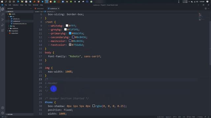Click the --textcolor #756d6d color swatch
Image resolution: width=211 pixels, height=118 pixels.
tap(70, 45)
